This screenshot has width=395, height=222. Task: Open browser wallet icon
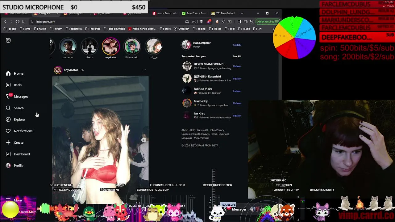click(x=246, y=22)
